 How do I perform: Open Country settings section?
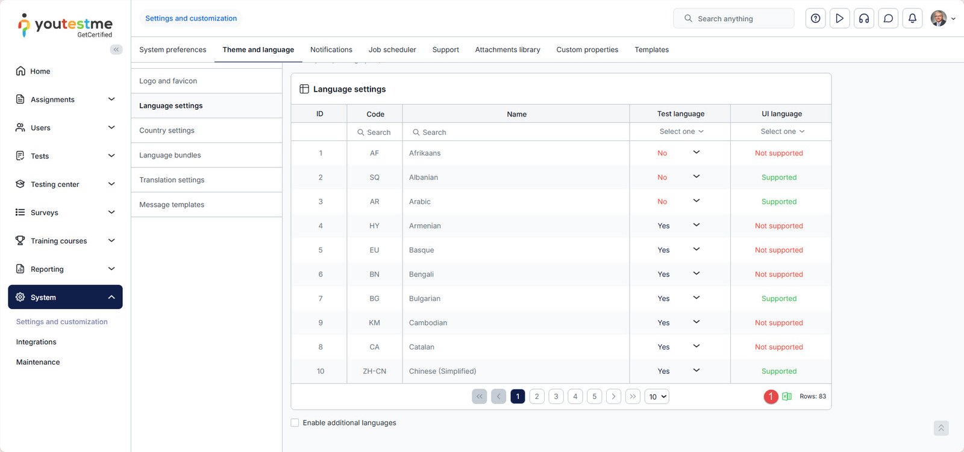[x=167, y=130]
